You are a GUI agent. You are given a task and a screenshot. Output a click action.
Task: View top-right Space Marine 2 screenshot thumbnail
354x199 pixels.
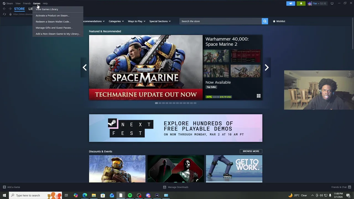tap(246, 56)
